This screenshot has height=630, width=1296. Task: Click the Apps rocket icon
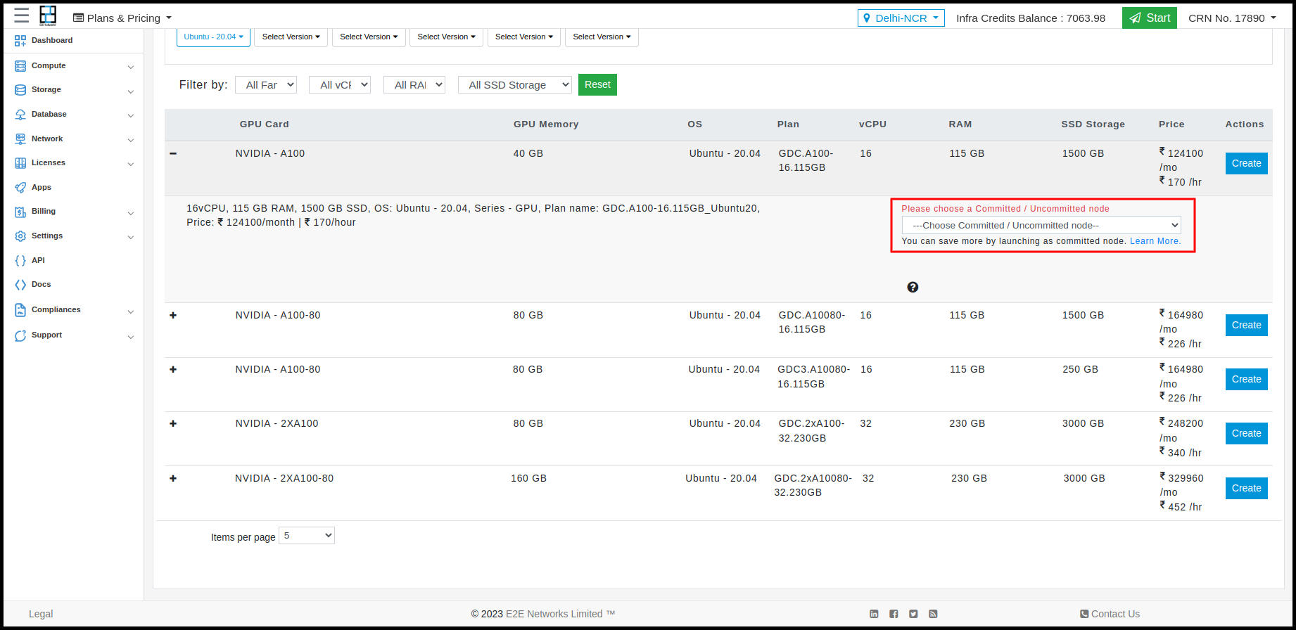20,188
